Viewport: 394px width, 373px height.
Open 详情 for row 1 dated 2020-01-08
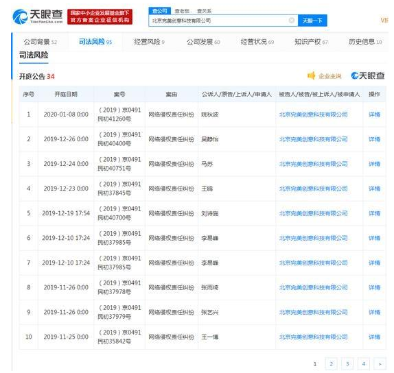pyautogui.click(x=374, y=115)
